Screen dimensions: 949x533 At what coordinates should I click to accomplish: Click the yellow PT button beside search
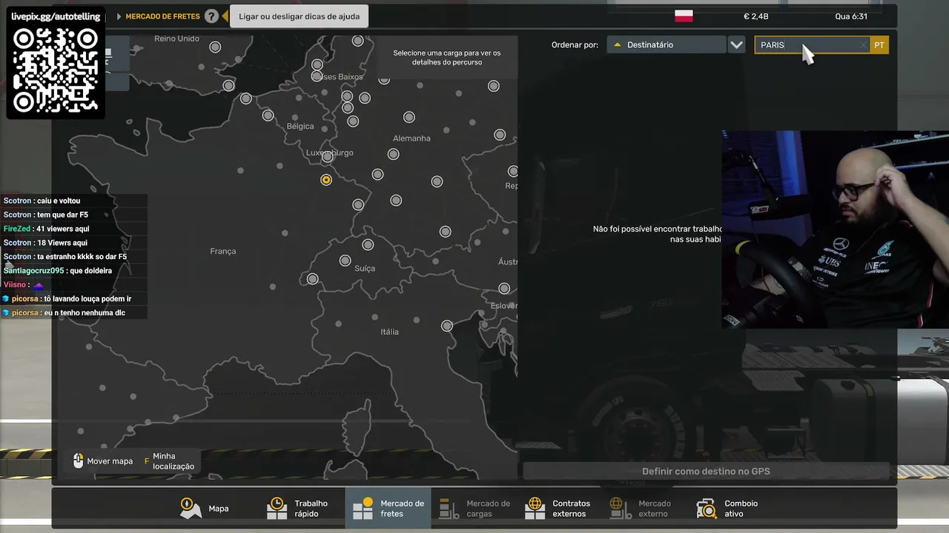(879, 45)
